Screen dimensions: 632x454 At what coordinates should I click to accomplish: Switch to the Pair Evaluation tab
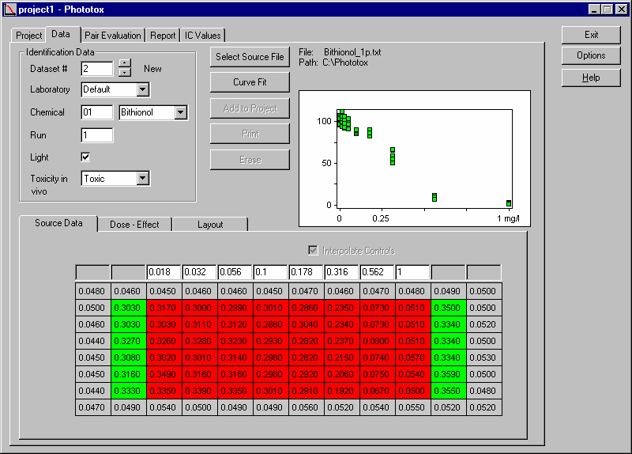pyautogui.click(x=113, y=36)
